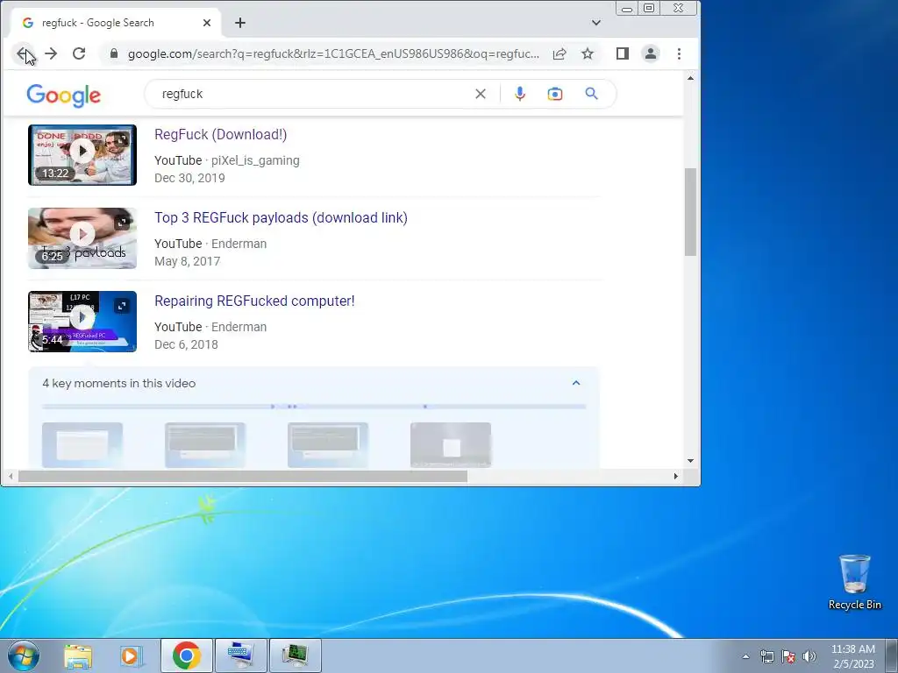Reload the Google search page

click(x=79, y=53)
